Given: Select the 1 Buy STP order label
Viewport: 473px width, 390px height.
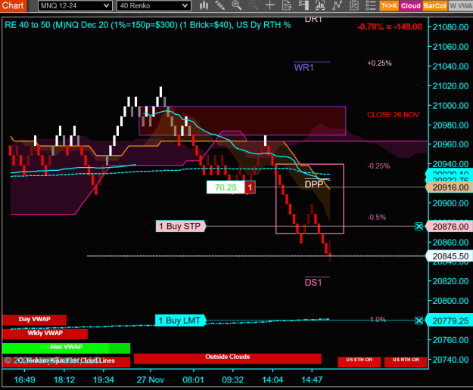Looking at the screenshot, I should (181, 226).
